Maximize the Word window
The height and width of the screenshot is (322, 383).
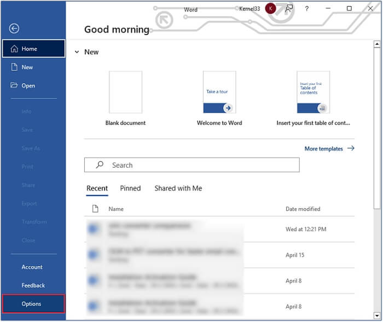[349, 8]
